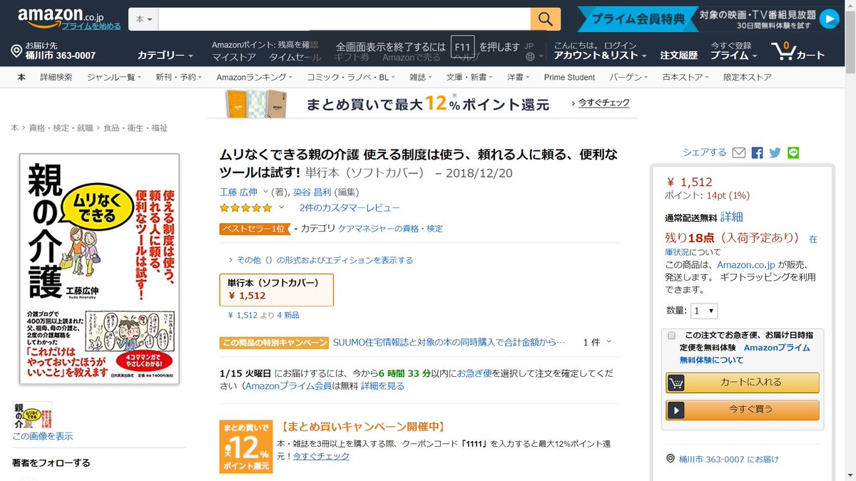Image resolution: width=856 pixels, height=481 pixels.
Task: Click プライムを始める under logo
Action: click(91, 26)
